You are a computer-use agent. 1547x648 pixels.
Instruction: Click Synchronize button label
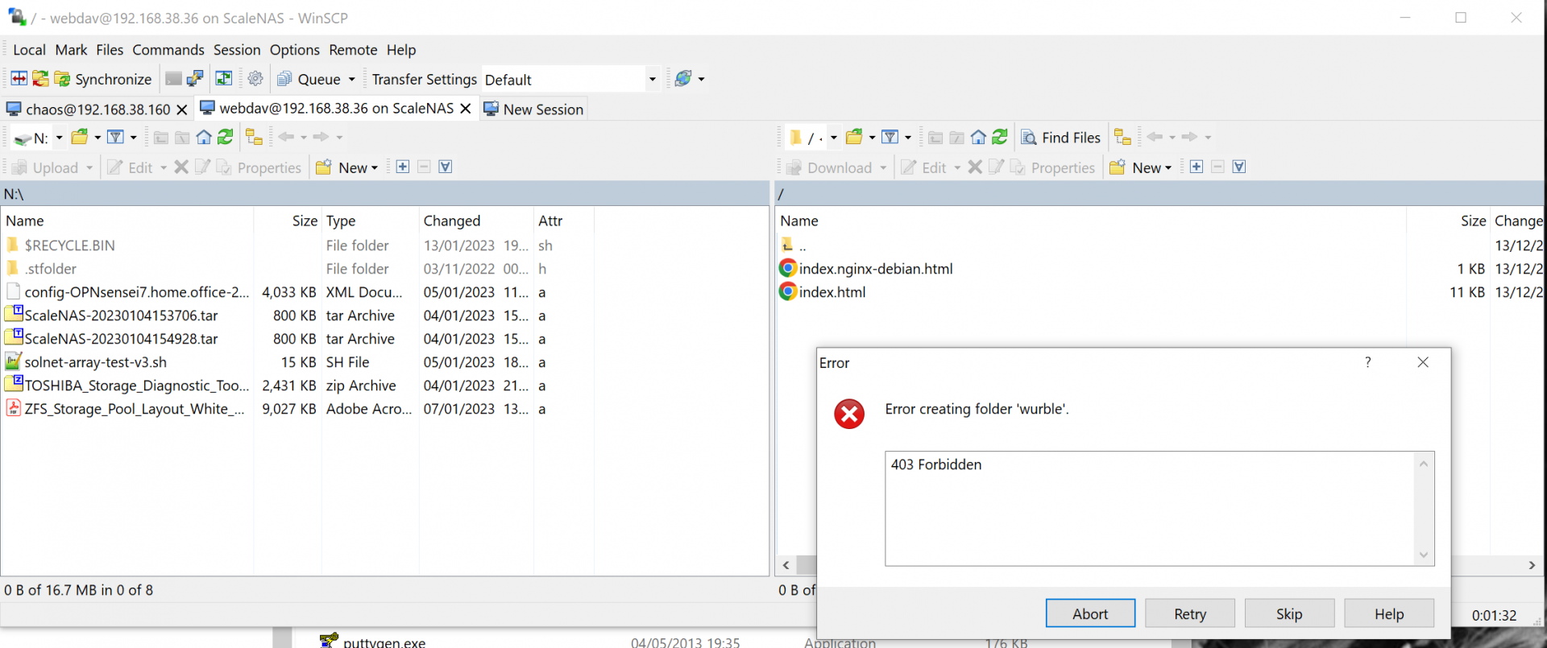tap(113, 79)
